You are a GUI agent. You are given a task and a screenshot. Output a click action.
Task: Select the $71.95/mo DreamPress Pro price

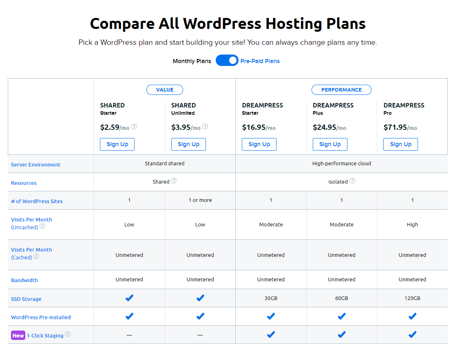(x=400, y=127)
